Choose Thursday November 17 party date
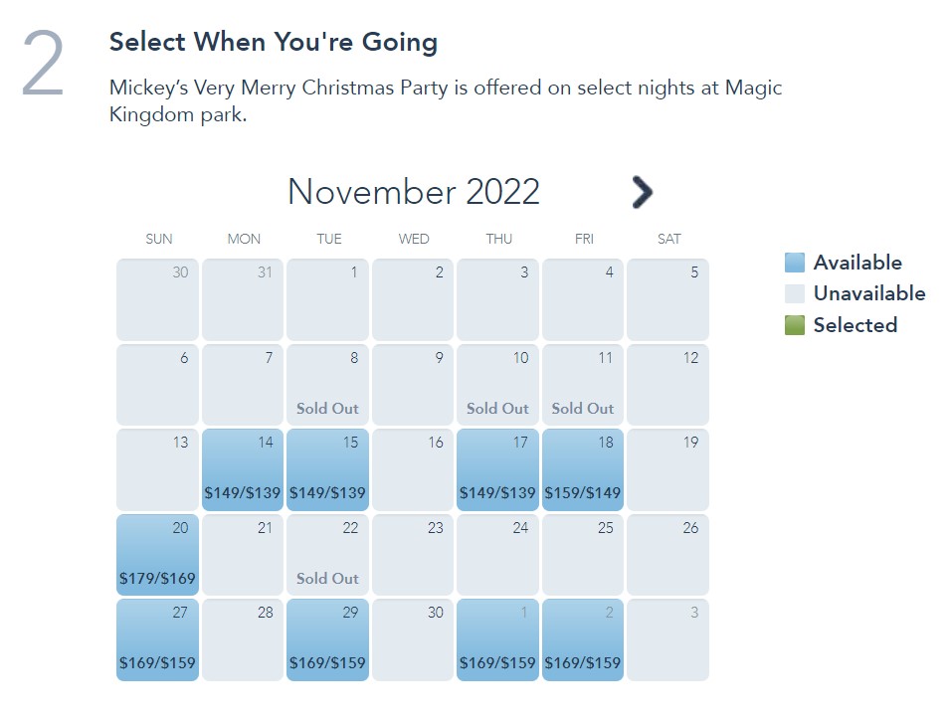Image resolution: width=952 pixels, height=720 pixels. [x=497, y=469]
